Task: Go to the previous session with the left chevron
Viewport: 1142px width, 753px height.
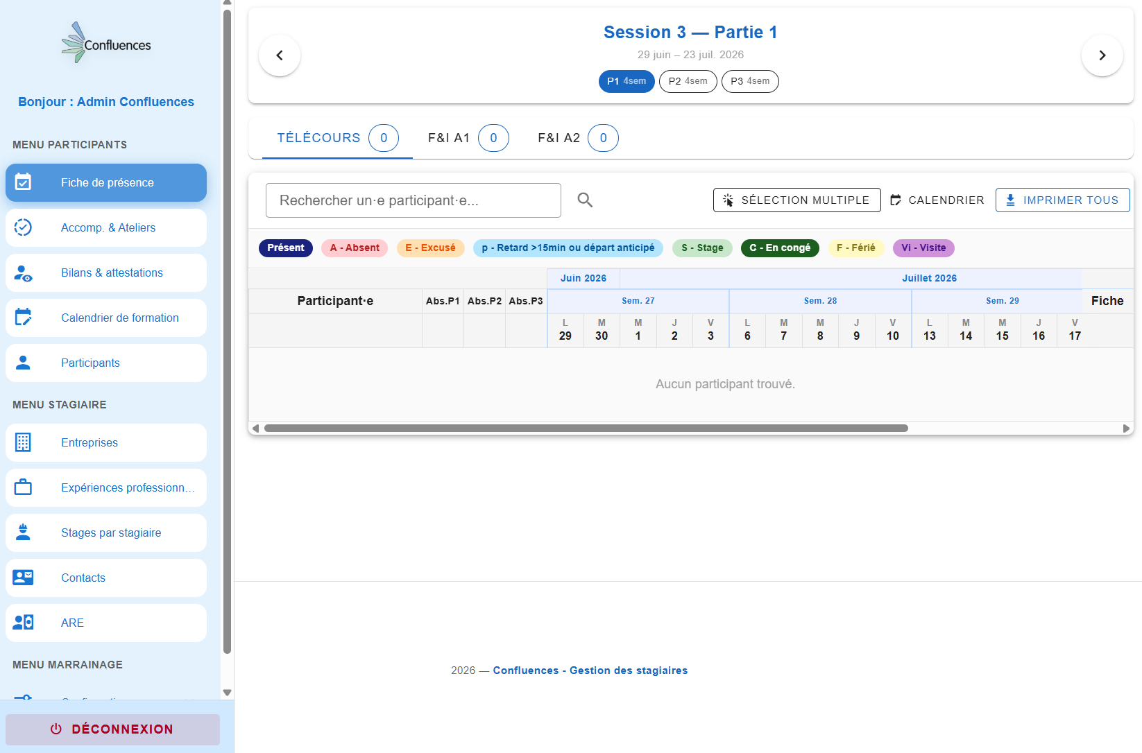Action: point(280,55)
